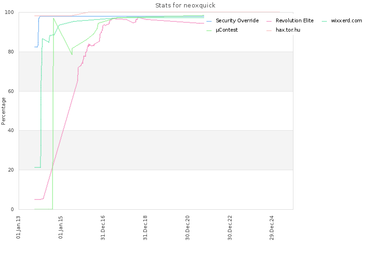This screenshot has width=372, height=279.
Task: Click the blue Security Override legend swatch
Action: [209, 21]
